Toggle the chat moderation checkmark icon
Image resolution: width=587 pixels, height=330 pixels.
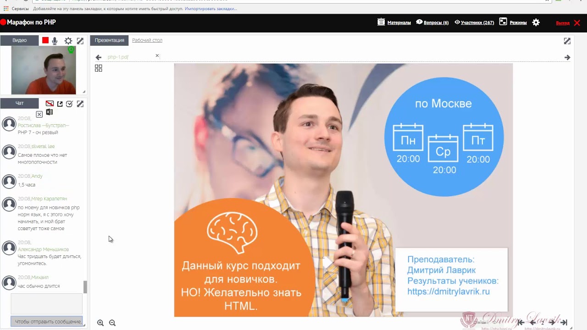(x=69, y=104)
